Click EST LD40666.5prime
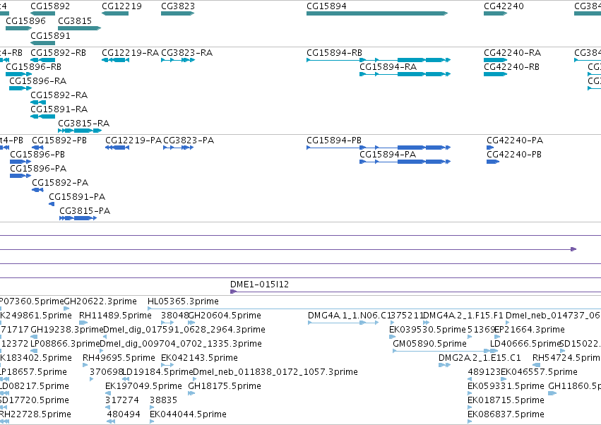This screenshot has width=601, height=425. click(x=525, y=344)
